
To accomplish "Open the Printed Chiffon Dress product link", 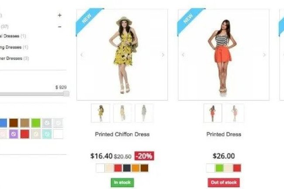I will point(122,134).
